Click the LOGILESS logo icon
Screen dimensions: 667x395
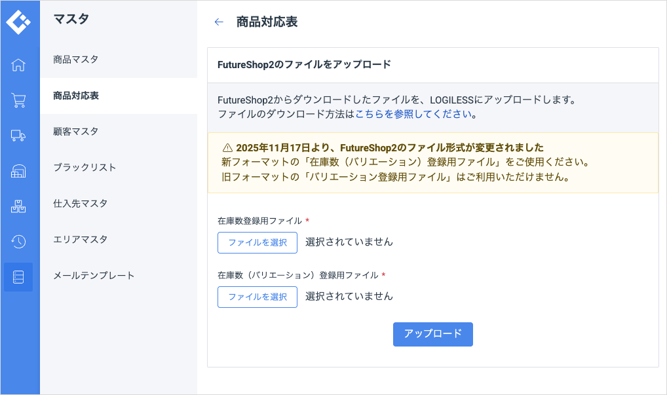18,22
